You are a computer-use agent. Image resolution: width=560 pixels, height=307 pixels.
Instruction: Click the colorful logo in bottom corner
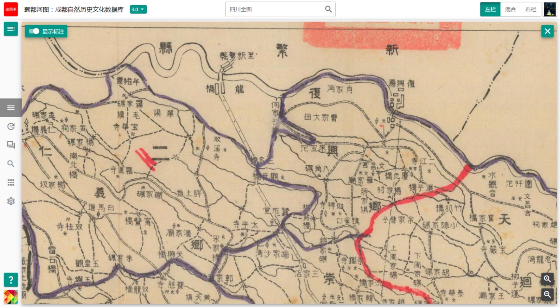[11, 297]
